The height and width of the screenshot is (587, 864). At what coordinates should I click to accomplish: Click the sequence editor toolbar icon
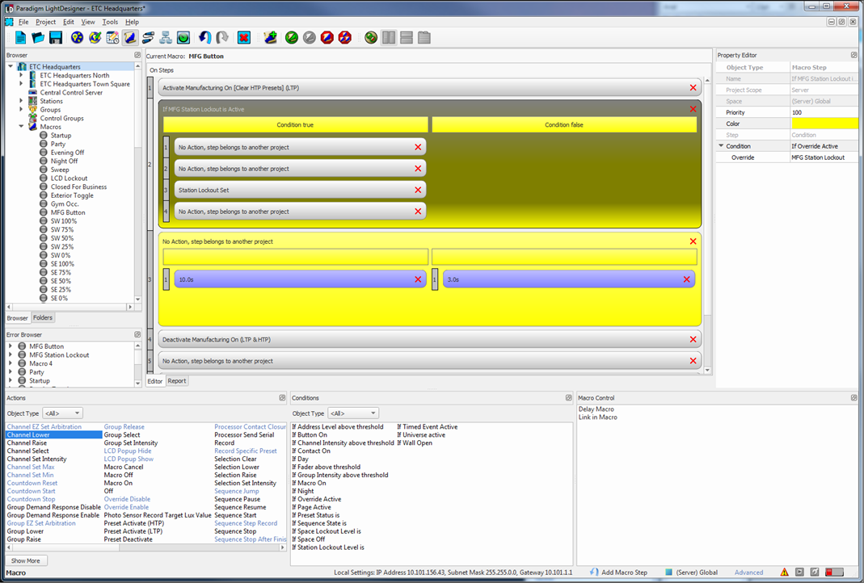(148, 37)
